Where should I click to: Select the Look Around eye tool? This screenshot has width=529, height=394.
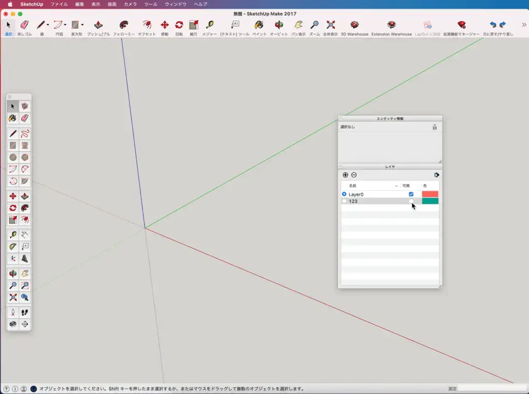13,324
